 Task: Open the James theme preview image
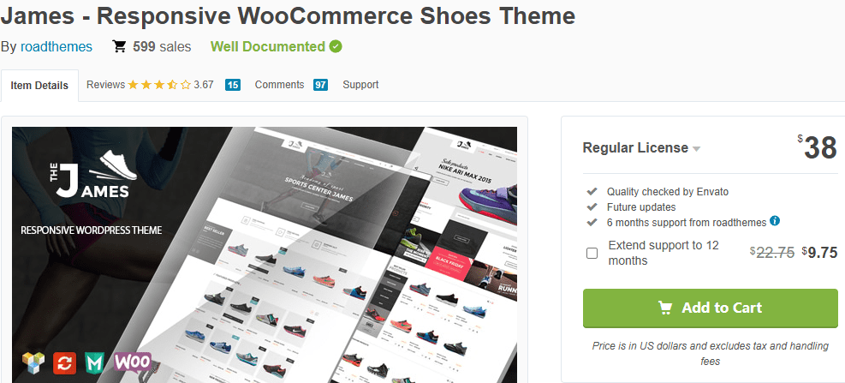click(x=264, y=254)
